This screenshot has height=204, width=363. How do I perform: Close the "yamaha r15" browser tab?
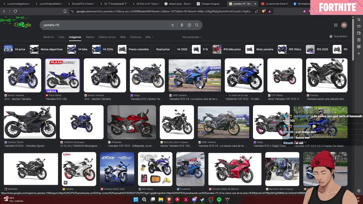tap(255, 4)
